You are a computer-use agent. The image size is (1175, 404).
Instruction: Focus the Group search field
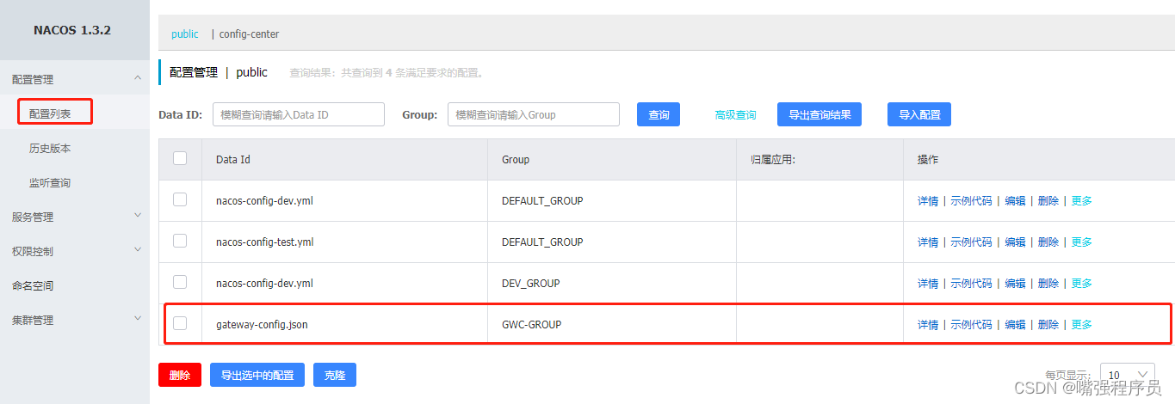(534, 114)
